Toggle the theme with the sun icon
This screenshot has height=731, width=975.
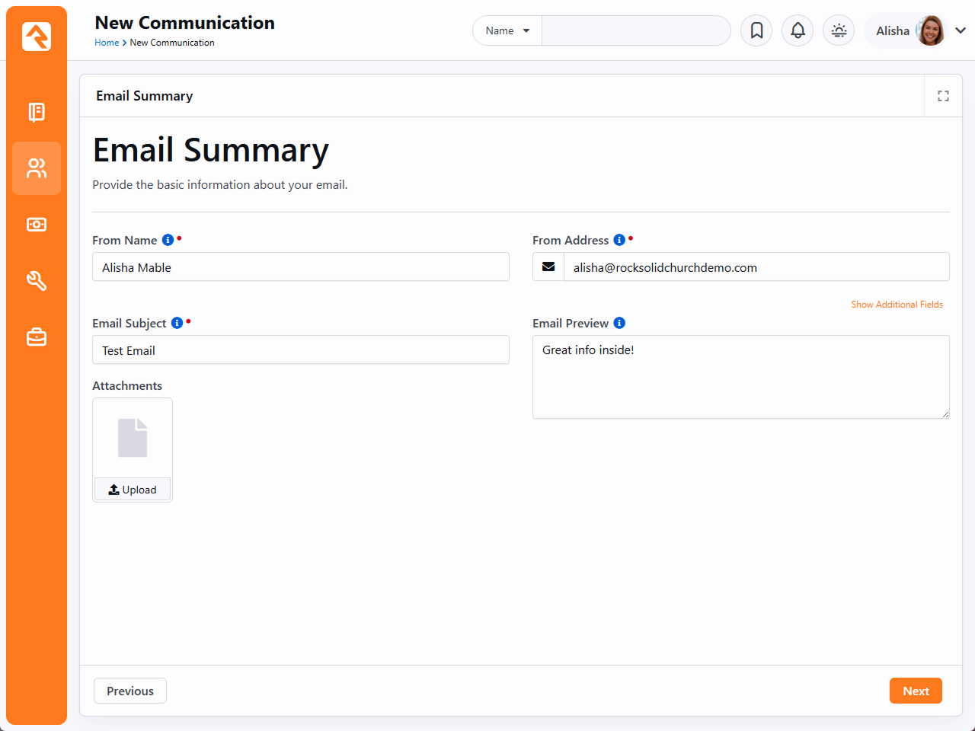(838, 30)
